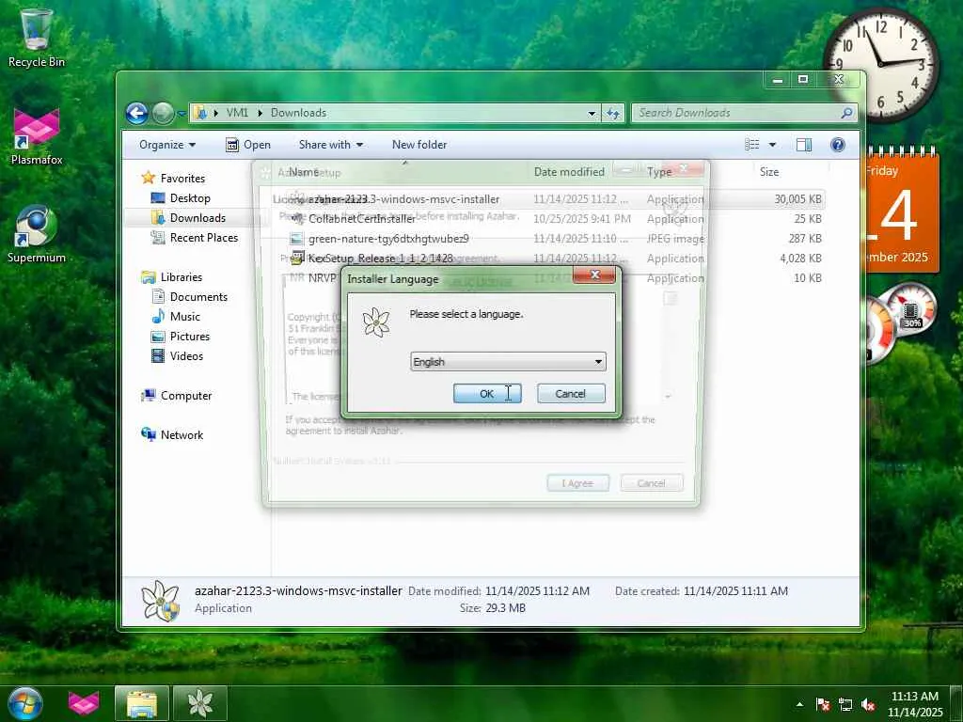Open the Windows Start menu
Screen dimensions: 963x722
[x=25, y=703]
